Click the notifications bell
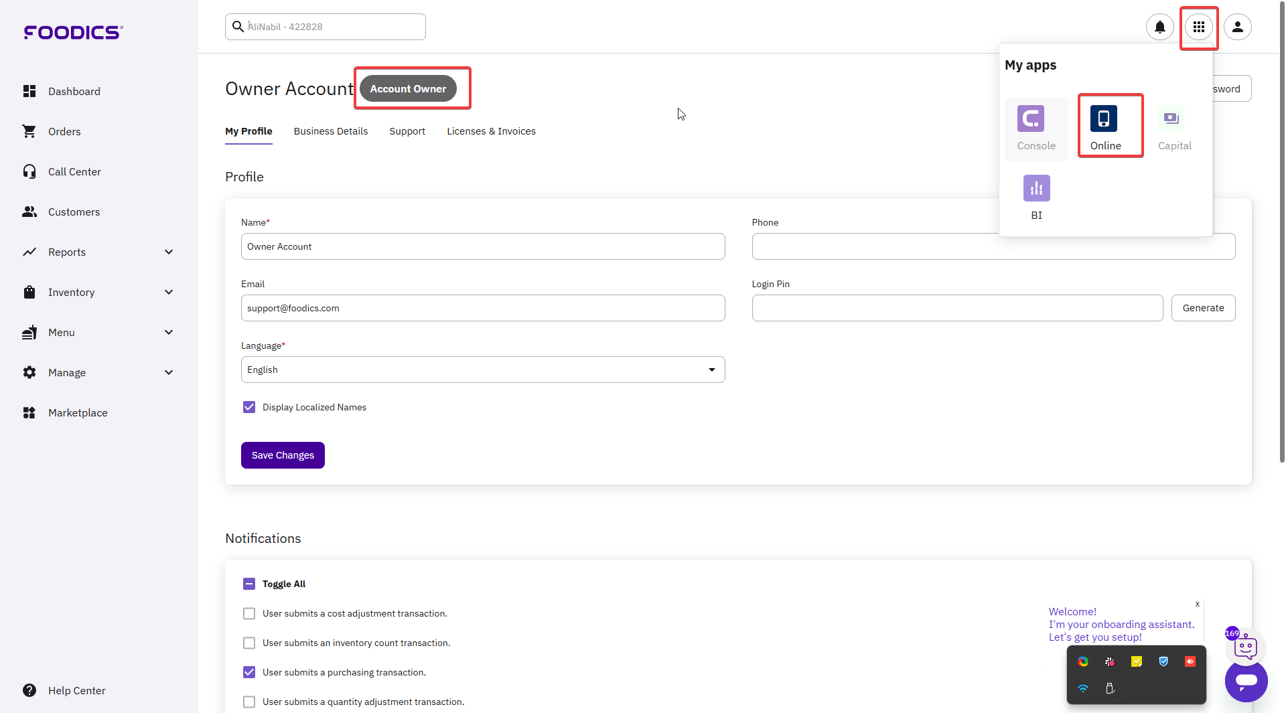 (x=1159, y=27)
